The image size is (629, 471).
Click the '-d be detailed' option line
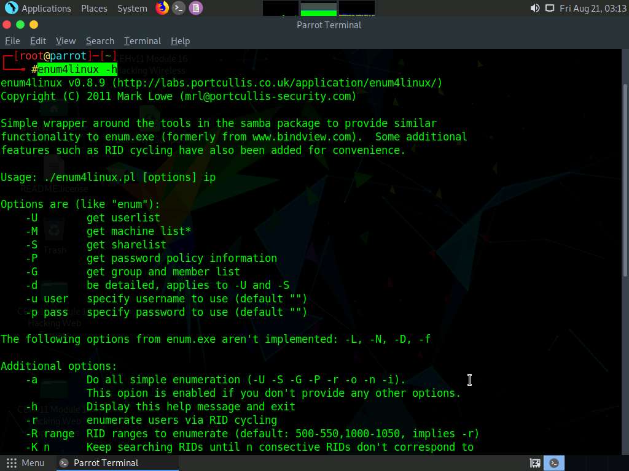tap(158, 285)
